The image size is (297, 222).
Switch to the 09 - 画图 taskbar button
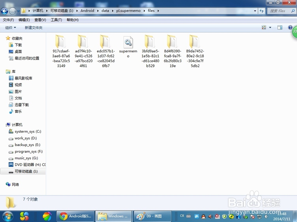[x=153, y=216]
